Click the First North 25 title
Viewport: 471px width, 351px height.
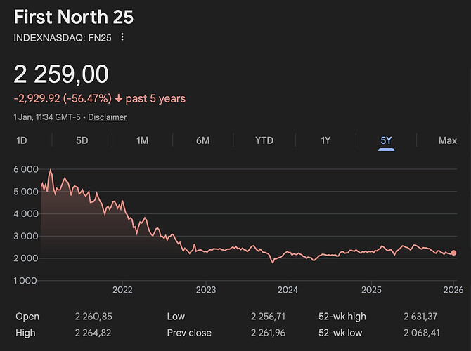(74, 17)
